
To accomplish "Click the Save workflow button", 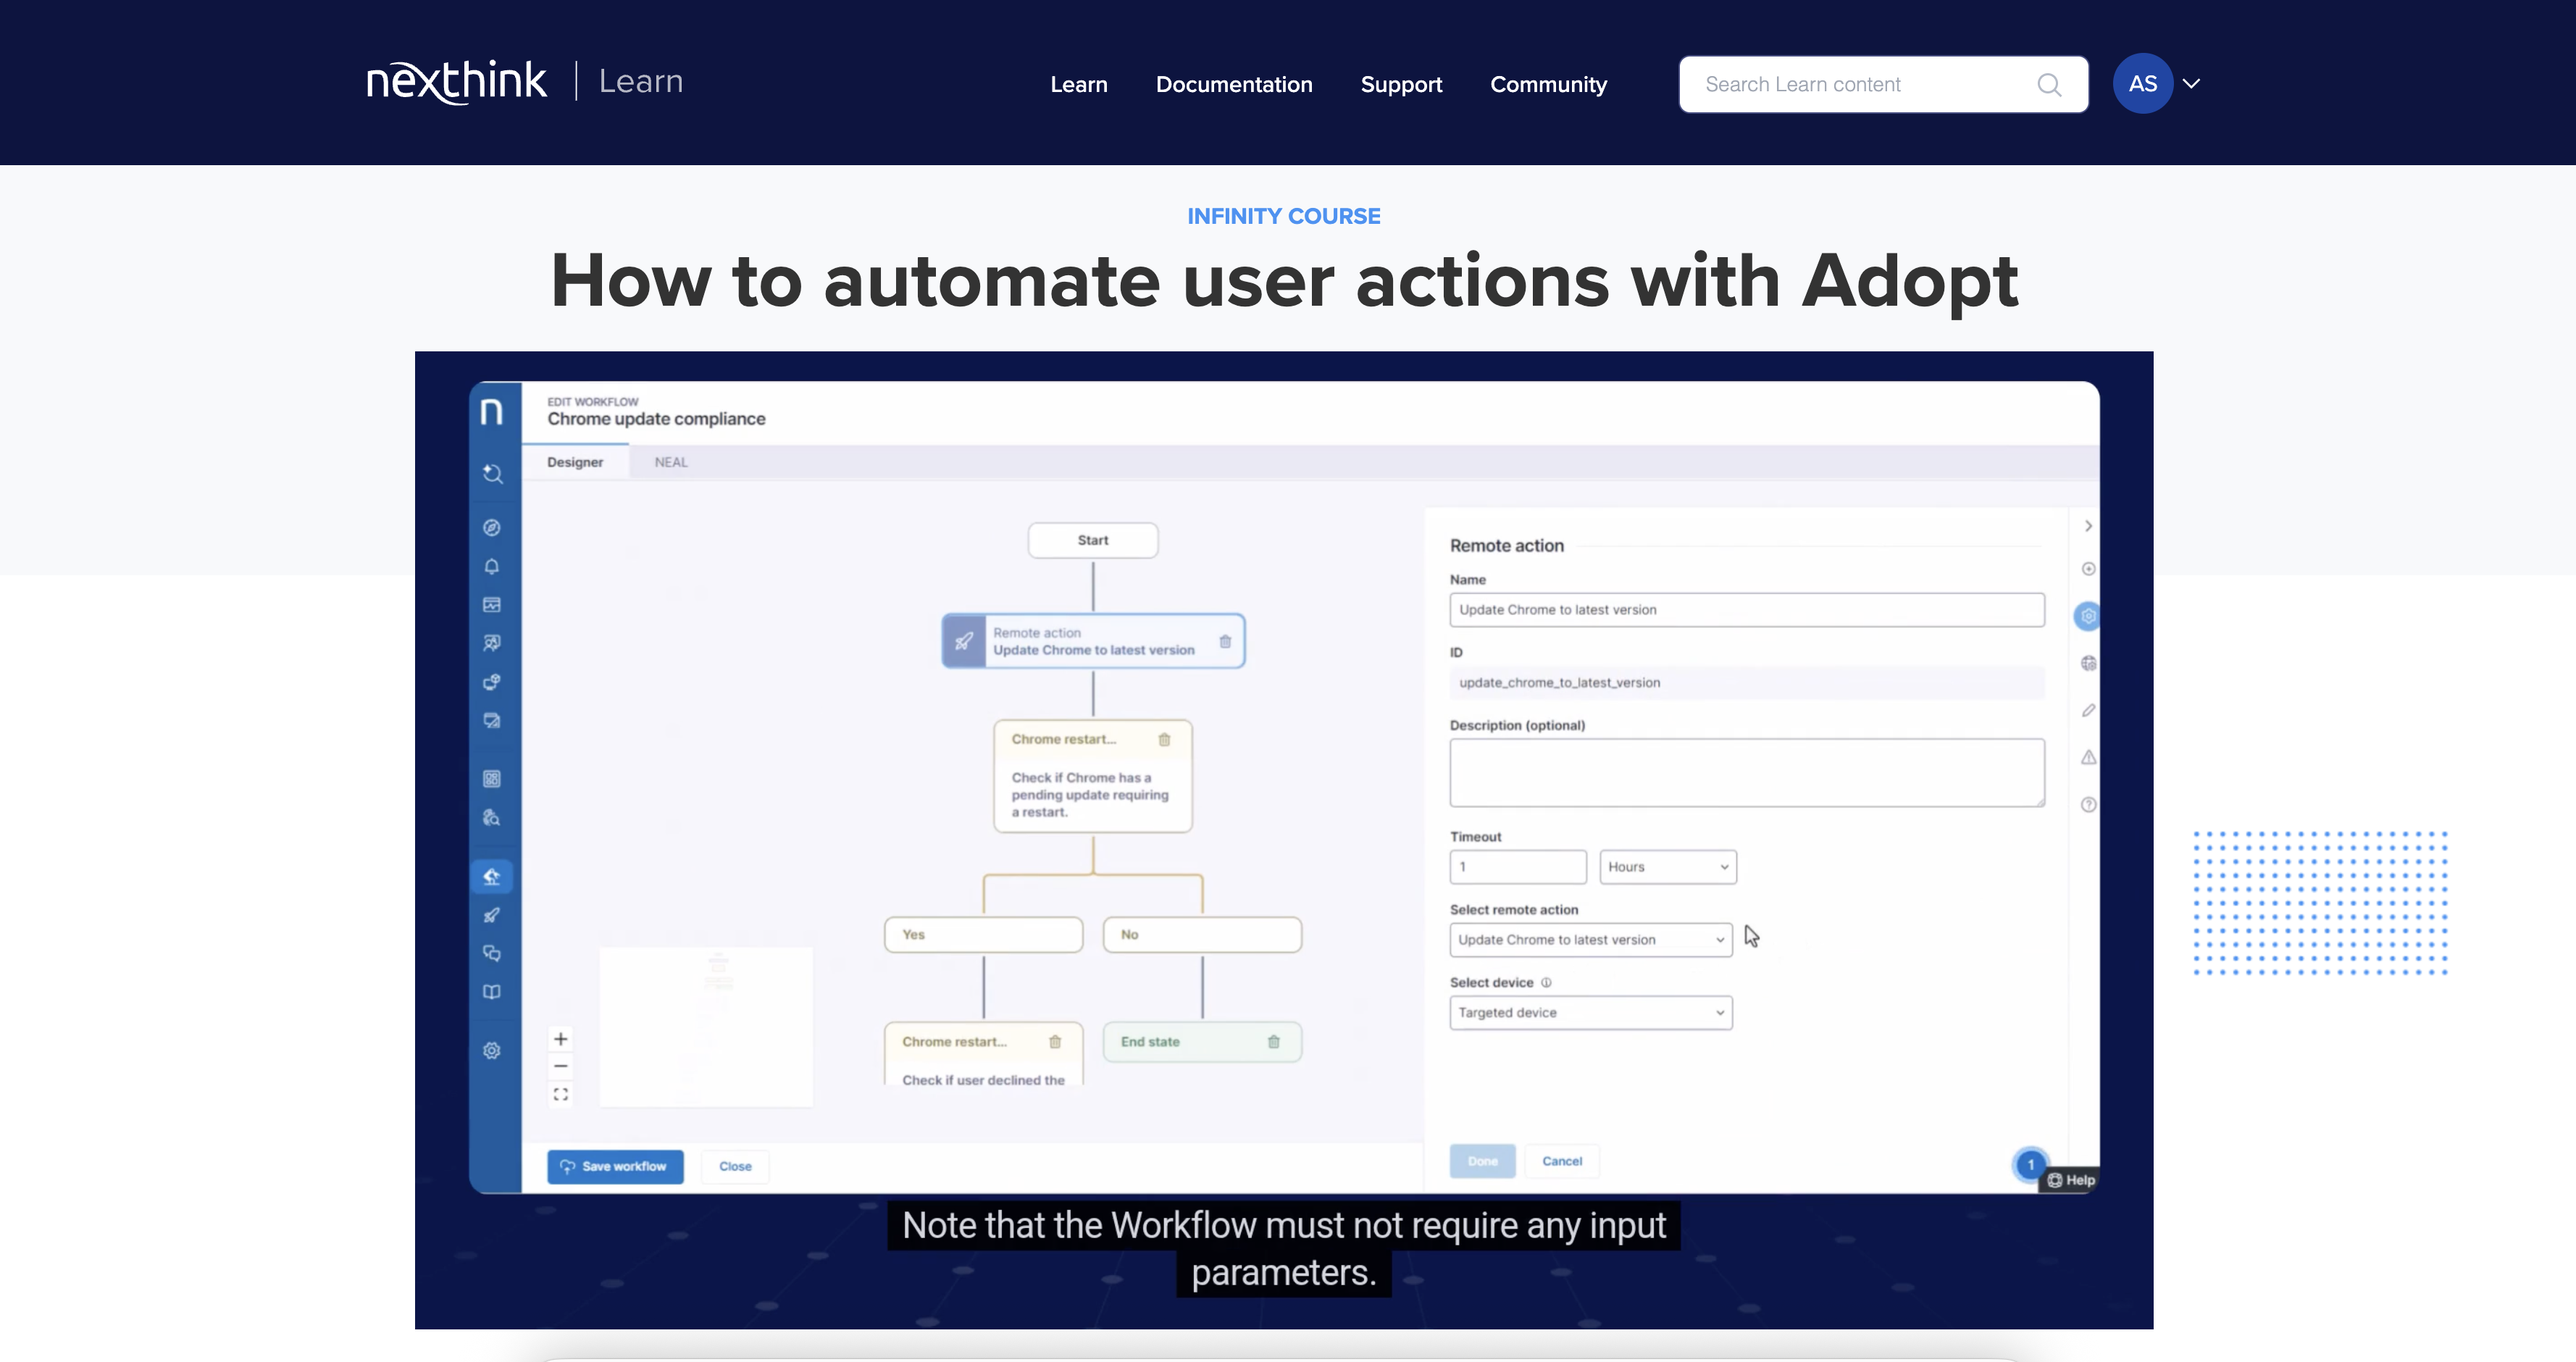I will (615, 1166).
